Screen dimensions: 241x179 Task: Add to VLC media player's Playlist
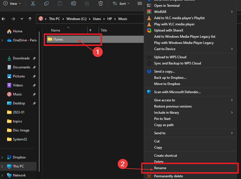[190, 18]
